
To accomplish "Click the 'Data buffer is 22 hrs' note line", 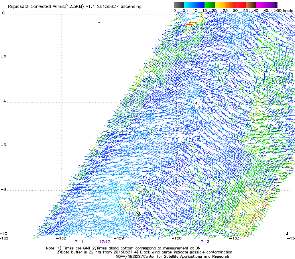I will tap(144, 252).
